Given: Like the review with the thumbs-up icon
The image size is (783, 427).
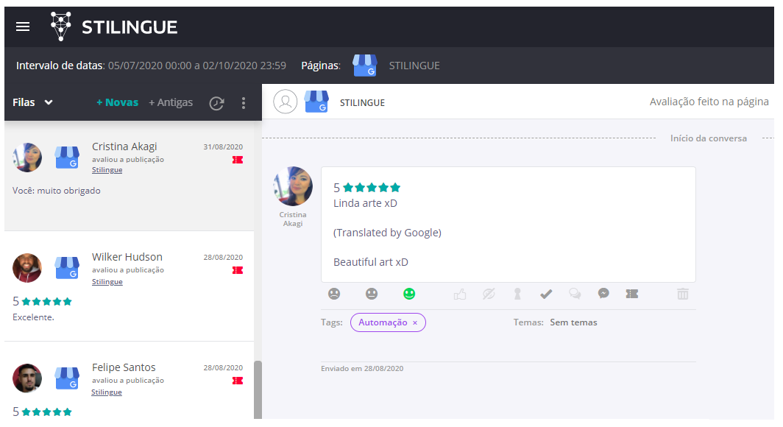Looking at the screenshot, I should (x=460, y=294).
